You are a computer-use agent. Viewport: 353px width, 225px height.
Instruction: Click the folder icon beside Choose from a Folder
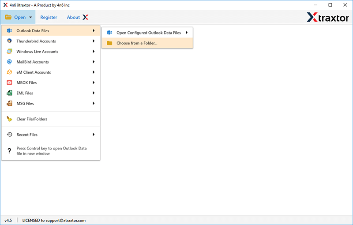(x=109, y=43)
